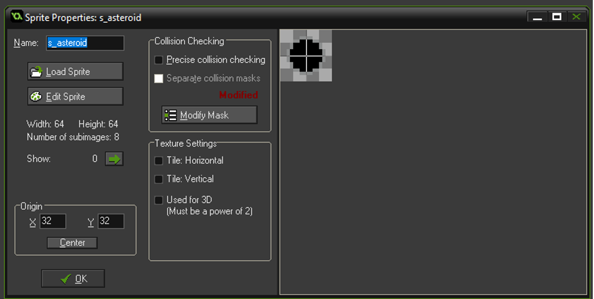This screenshot has width=594, height=299.
Task: Minimize the Sprite Properties window
Action: point(537,17)
